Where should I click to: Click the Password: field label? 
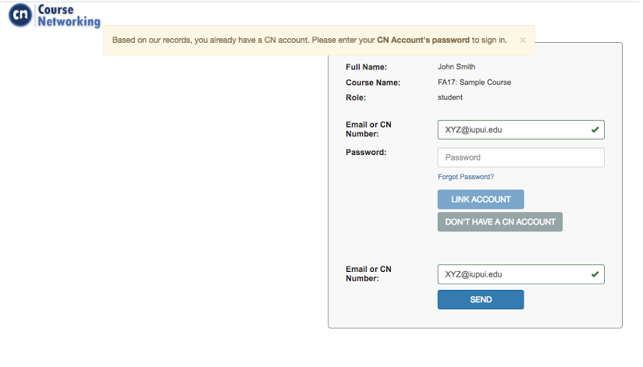[x=366, y=153]
